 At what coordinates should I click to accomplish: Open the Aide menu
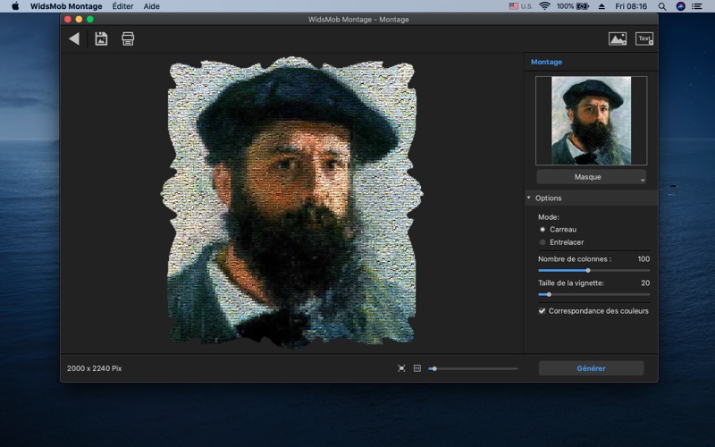coord(151,6)
